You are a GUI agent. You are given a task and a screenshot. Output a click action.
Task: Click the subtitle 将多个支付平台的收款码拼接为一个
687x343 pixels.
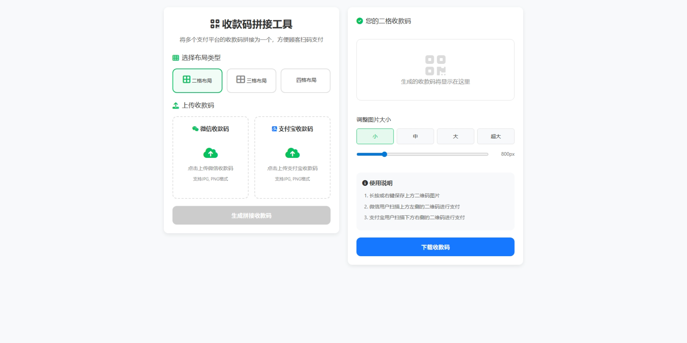coord(251,40)
